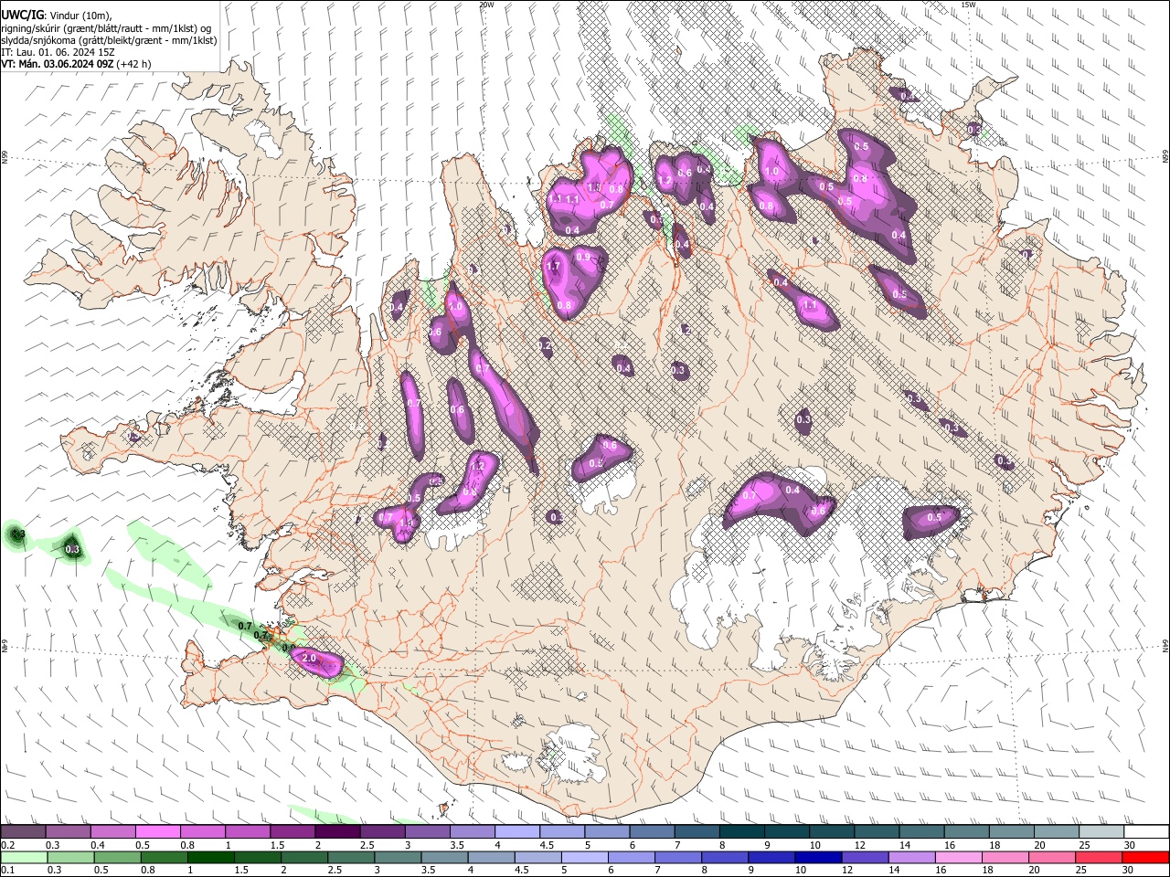This screenshot has width=1170, height=877.
Task: Click the dark purple top-row swatch between 2 and 2.5
Action: [x=337, y=832]
